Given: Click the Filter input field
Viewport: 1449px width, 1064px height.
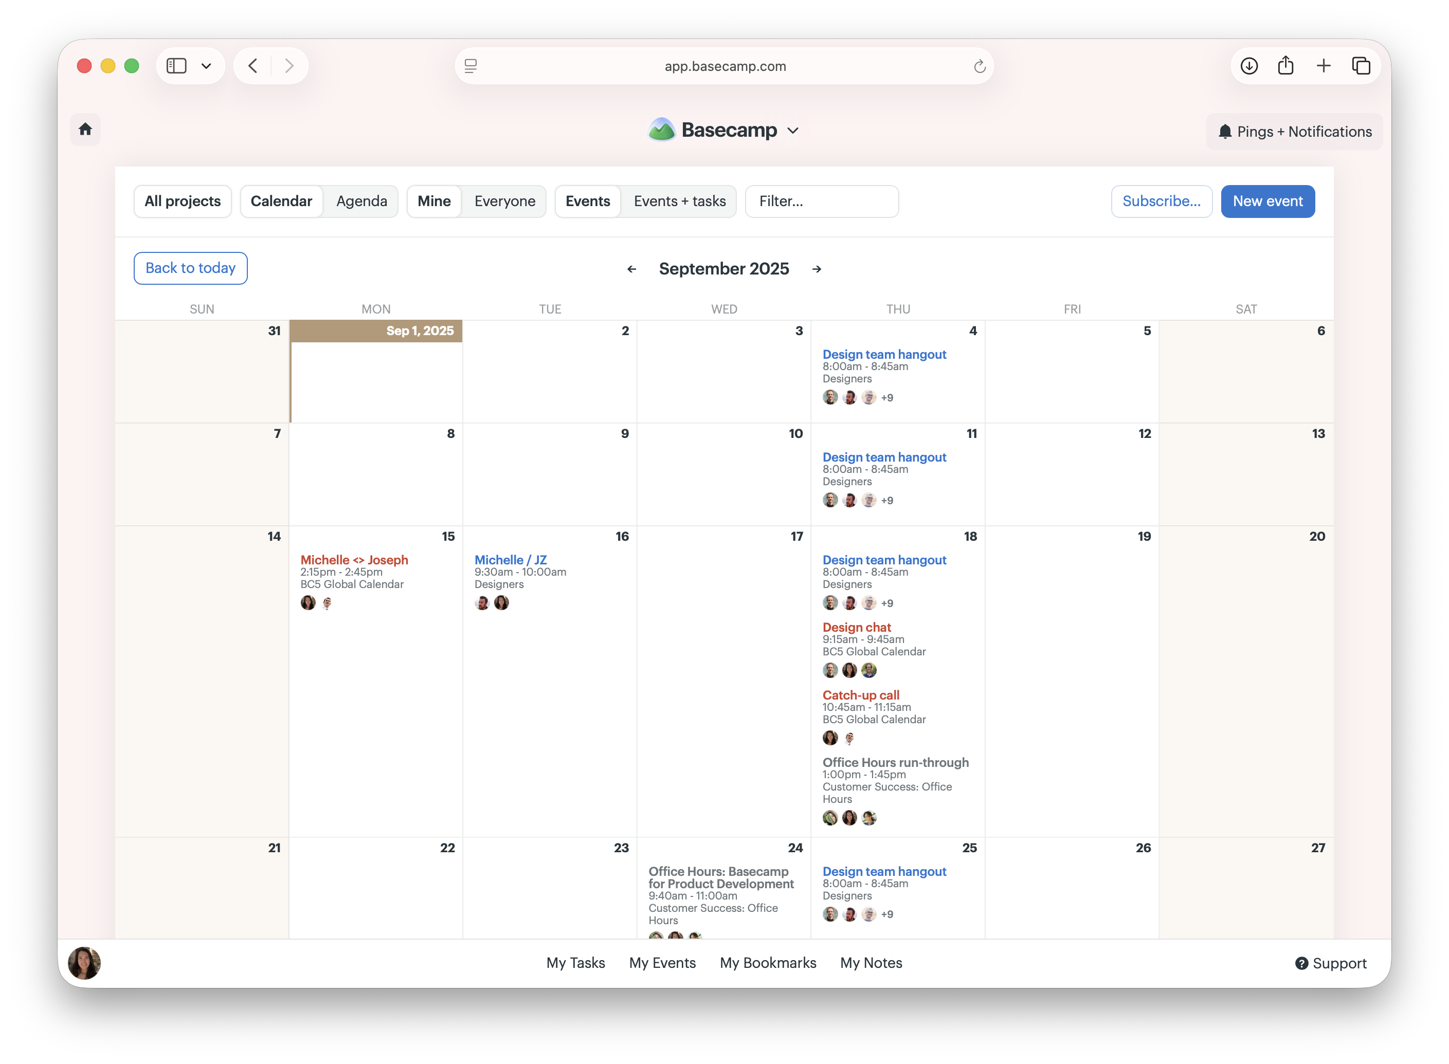Looking at the screenshot, I should (x=822, y=201).
